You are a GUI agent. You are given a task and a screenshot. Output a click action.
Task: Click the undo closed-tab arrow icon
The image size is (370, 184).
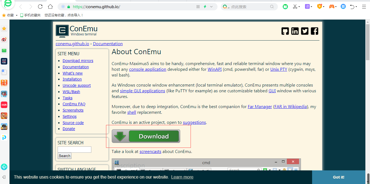point(352,7)
